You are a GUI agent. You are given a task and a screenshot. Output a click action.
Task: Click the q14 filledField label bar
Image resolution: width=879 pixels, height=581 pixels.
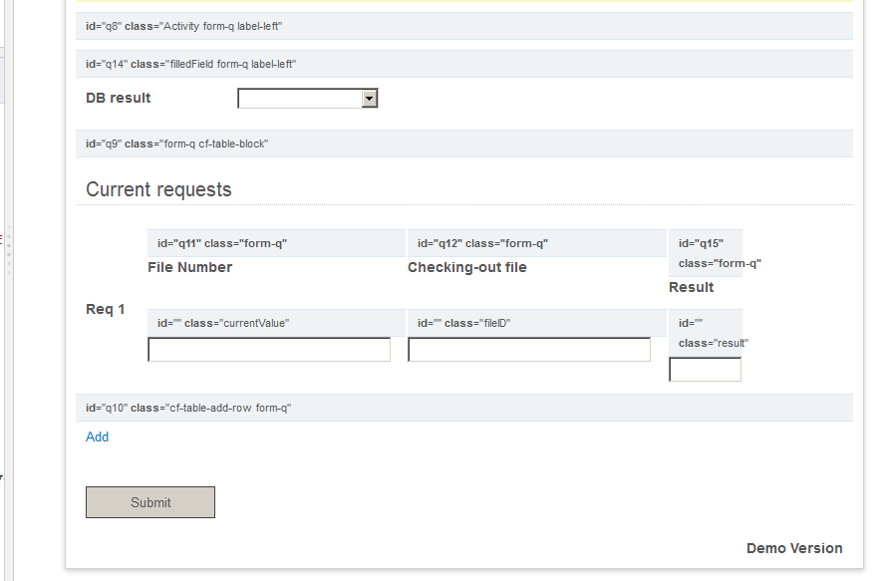464,64
